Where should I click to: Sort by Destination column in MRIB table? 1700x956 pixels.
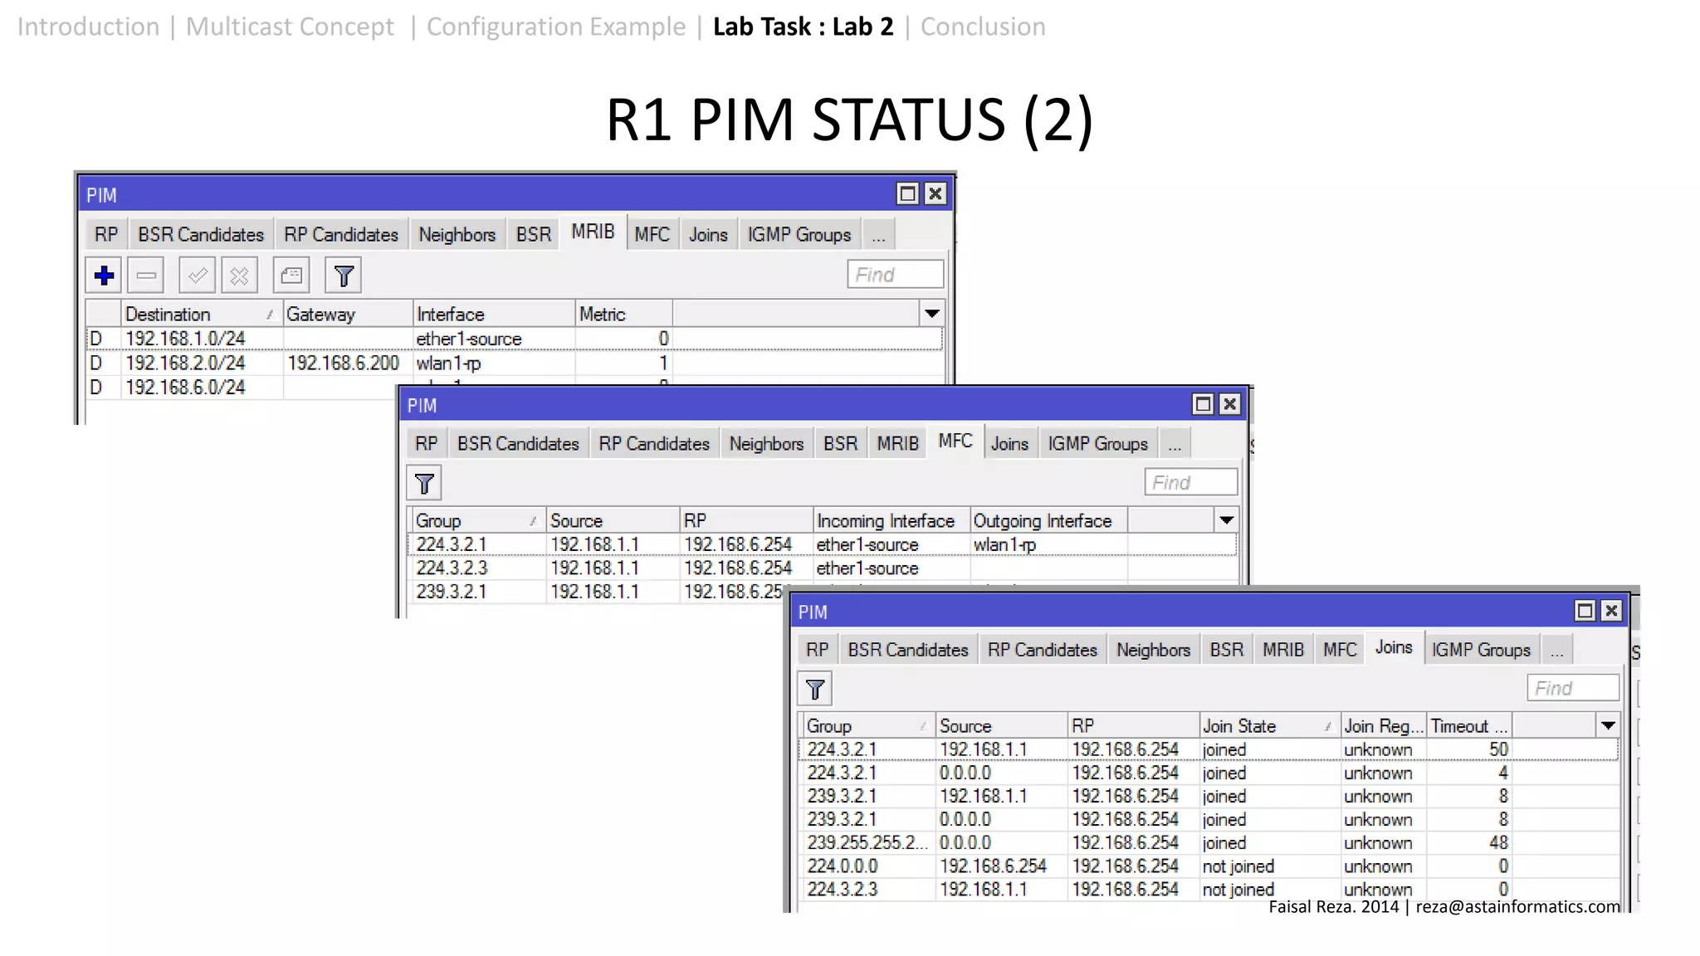(202, 314)
